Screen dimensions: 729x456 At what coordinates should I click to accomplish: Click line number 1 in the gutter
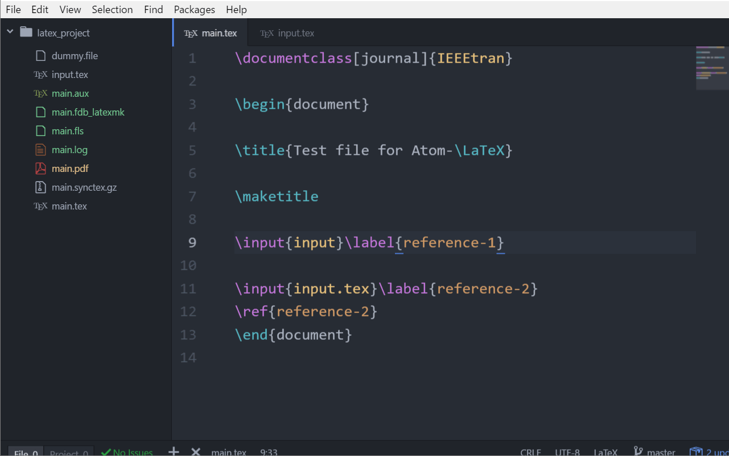(x=192, y=58)
